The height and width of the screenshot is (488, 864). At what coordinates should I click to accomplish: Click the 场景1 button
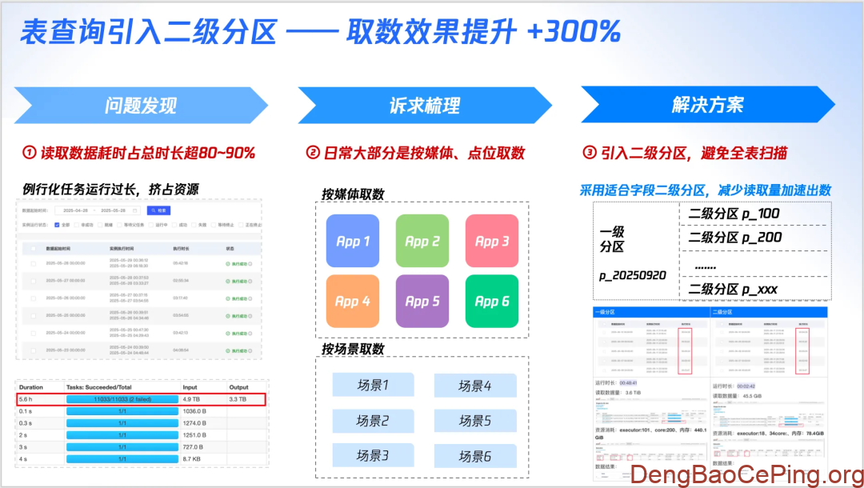pos(373,386)
